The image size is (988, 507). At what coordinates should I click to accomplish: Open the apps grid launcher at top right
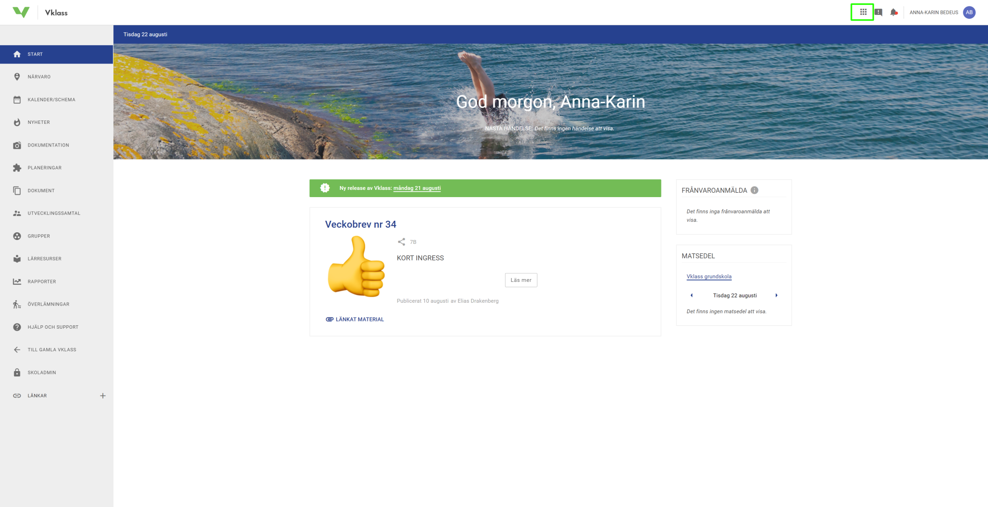(x=863, y=12)
